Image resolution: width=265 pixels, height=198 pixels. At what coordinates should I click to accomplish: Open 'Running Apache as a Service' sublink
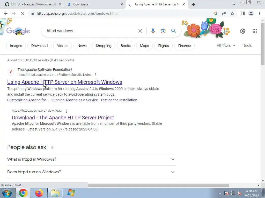[x=75, y=100]
